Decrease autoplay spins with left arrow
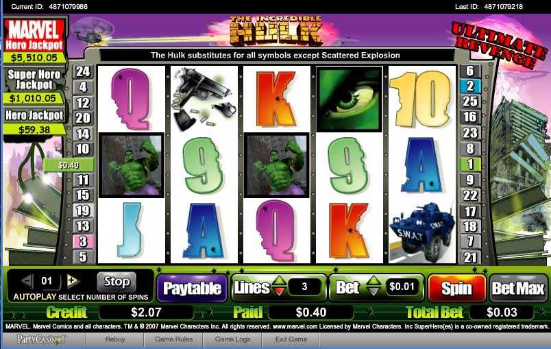Viewport: 551px width, 349px height. point(27,280)
